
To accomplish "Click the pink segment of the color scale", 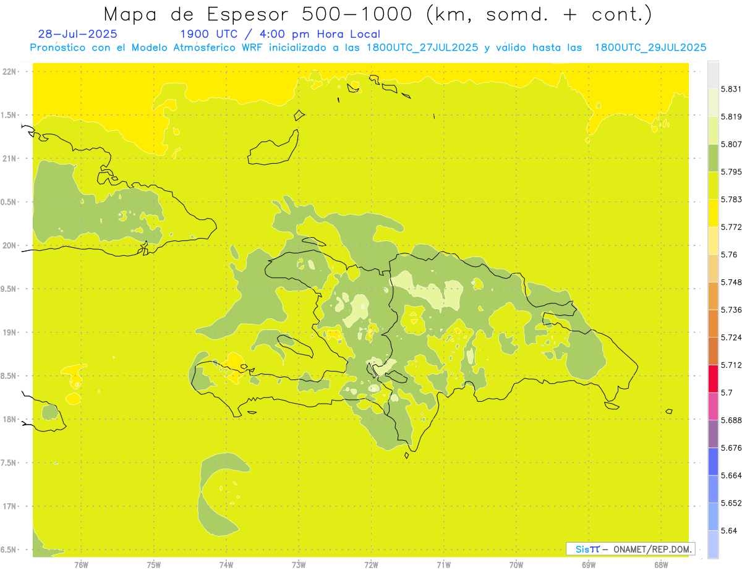I will coord(713,406).
